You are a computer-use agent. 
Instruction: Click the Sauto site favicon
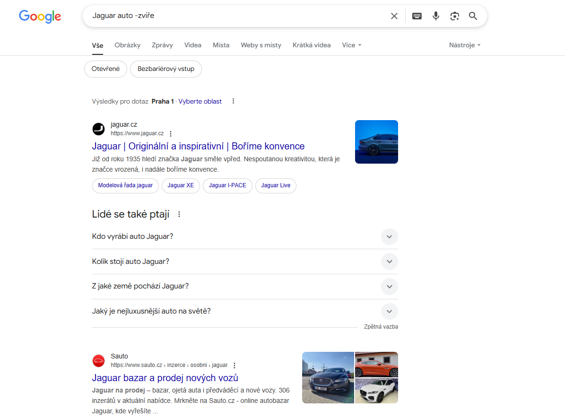[x=98, y=361]
